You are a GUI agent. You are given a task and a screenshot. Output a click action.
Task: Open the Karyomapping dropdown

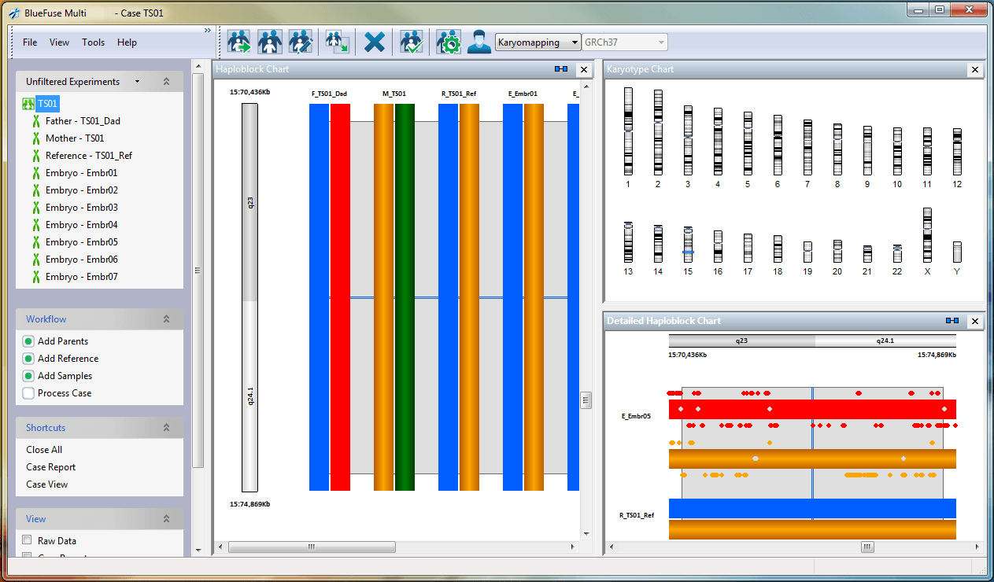(538, 42)
